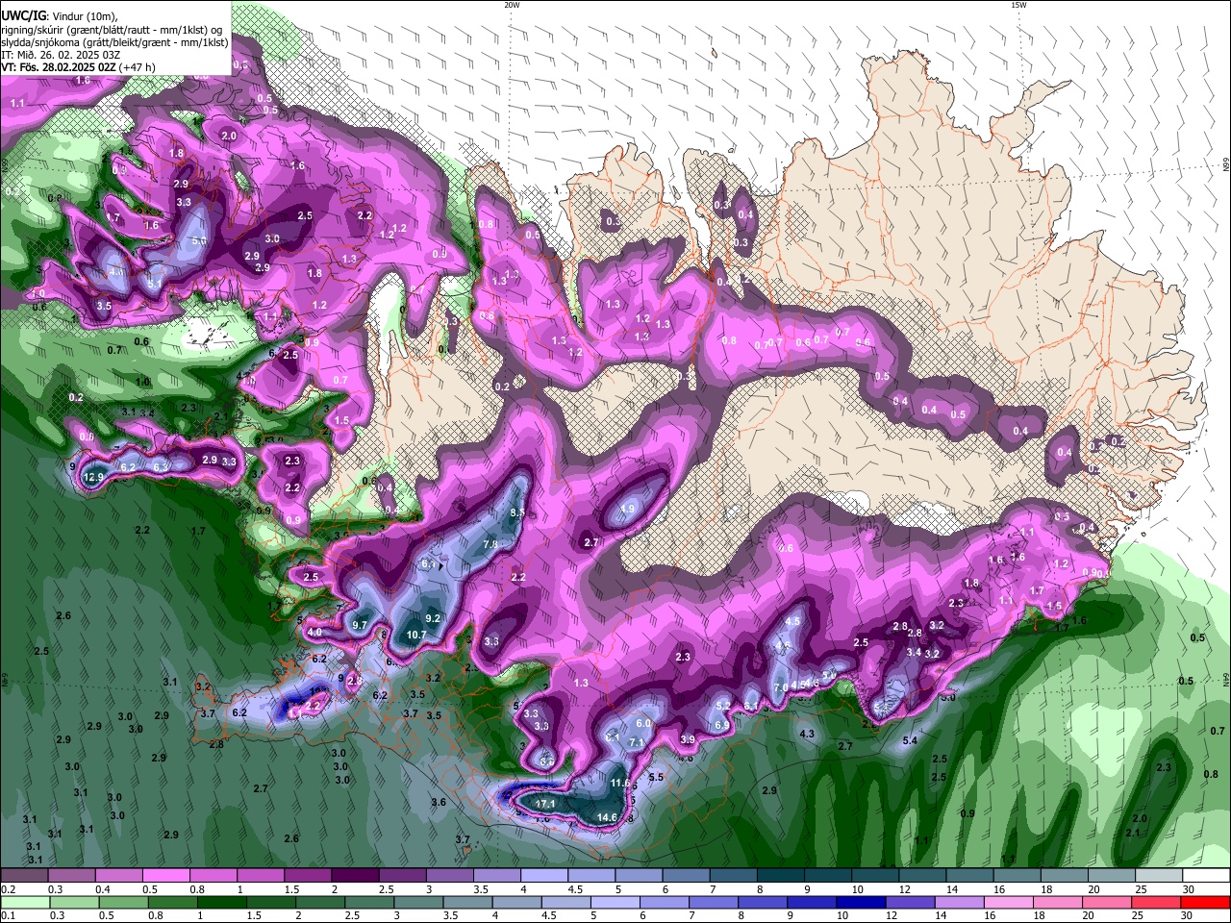Select the valid time line 'VT: Fös. 28.02.2025 02Z'
This screenshot has width=1231, height=923.
[59, 67]
